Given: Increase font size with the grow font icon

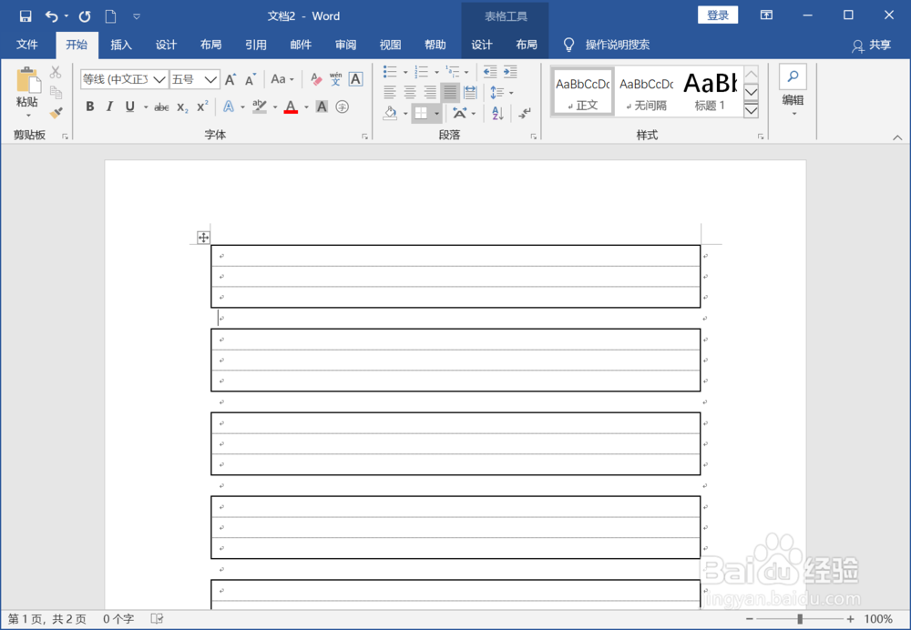Looking at the screenshot, I should 230,79.
